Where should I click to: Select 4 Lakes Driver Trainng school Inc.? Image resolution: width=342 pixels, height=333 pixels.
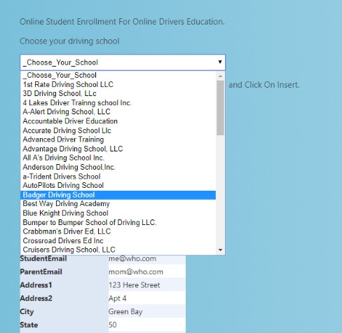coord(118,103)
